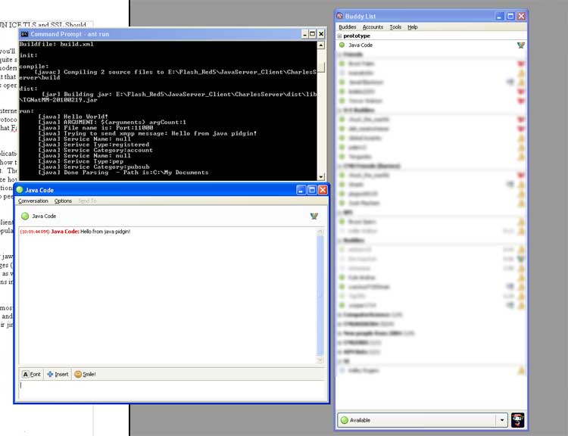The height and width of the screenshot is (436, 568).
Task: Select the Java Code buddy in Buddy List
Action: (432, 45)
